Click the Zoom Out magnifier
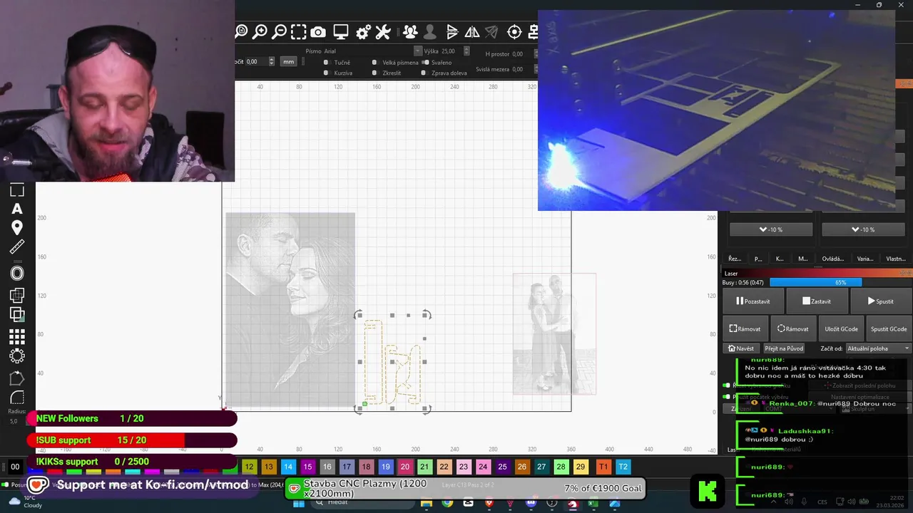 [280, 31]
